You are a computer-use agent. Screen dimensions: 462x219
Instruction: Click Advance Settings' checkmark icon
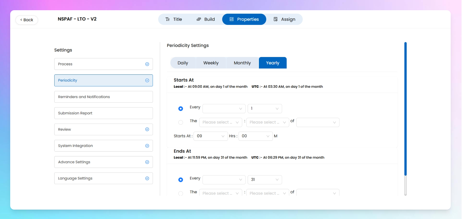pos(147,162)
